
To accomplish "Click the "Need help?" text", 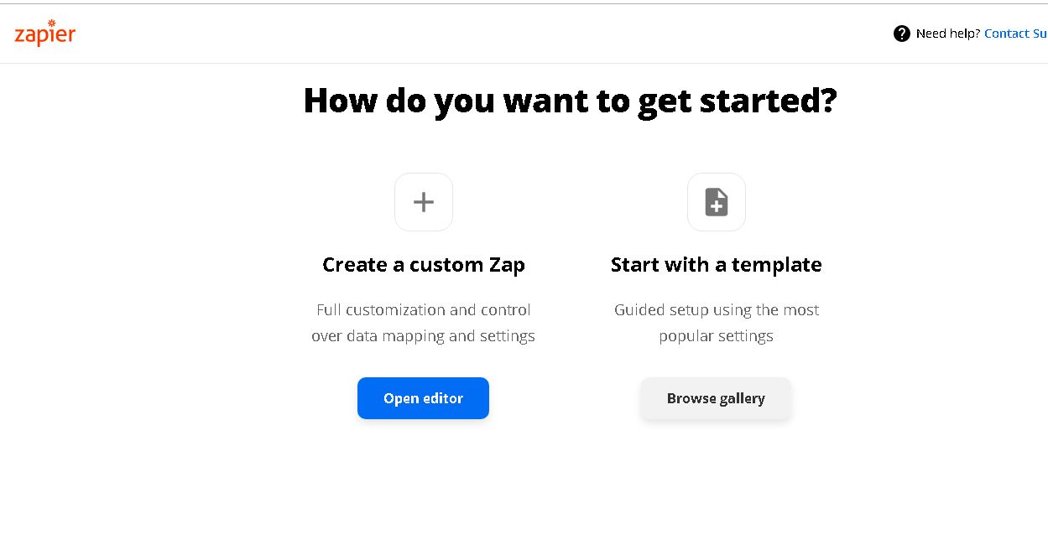I will click(x=948, y=34).
